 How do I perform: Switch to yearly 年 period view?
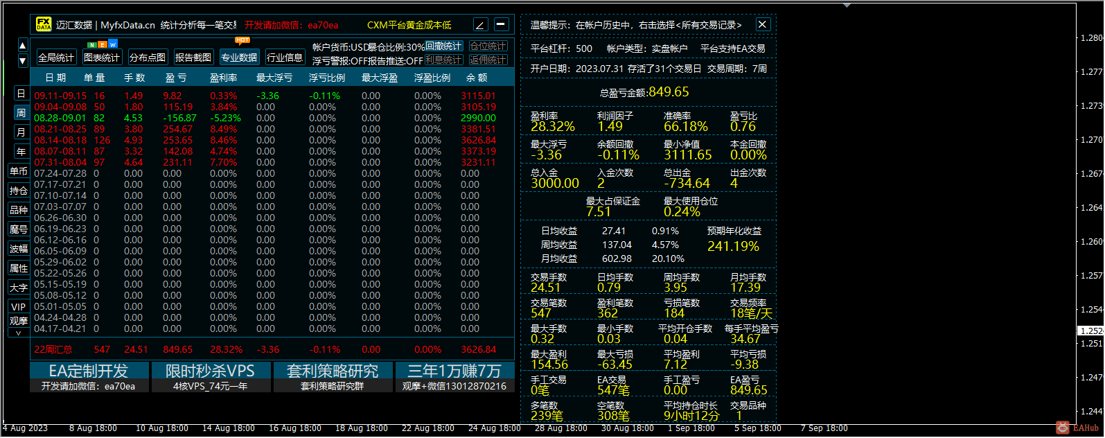point(21,152)
